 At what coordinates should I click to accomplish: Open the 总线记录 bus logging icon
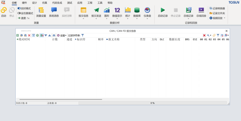(x=189, y=10)
